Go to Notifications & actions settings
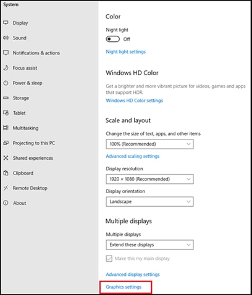The image size is (252, 295). [x=36, y=53]
